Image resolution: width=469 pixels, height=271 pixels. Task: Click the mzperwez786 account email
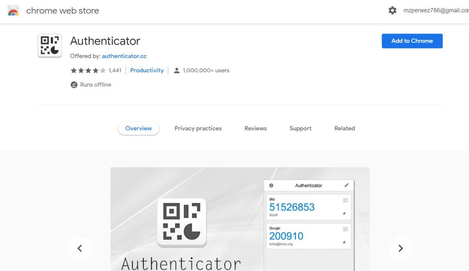click(436, 11)
